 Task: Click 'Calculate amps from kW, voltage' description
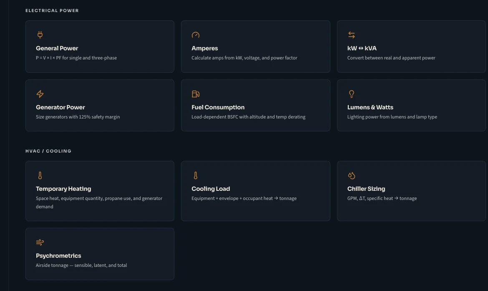[244, 58]
